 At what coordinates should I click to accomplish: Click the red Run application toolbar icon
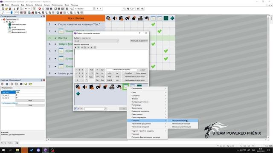pos(40,8)
